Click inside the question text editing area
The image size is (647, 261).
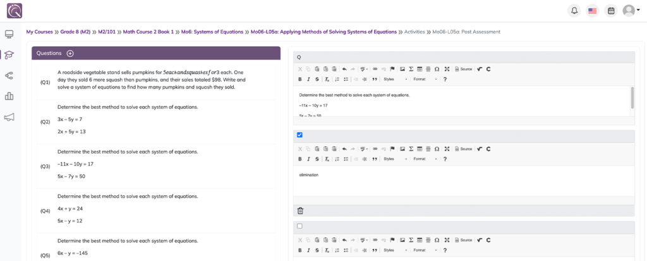461,101
